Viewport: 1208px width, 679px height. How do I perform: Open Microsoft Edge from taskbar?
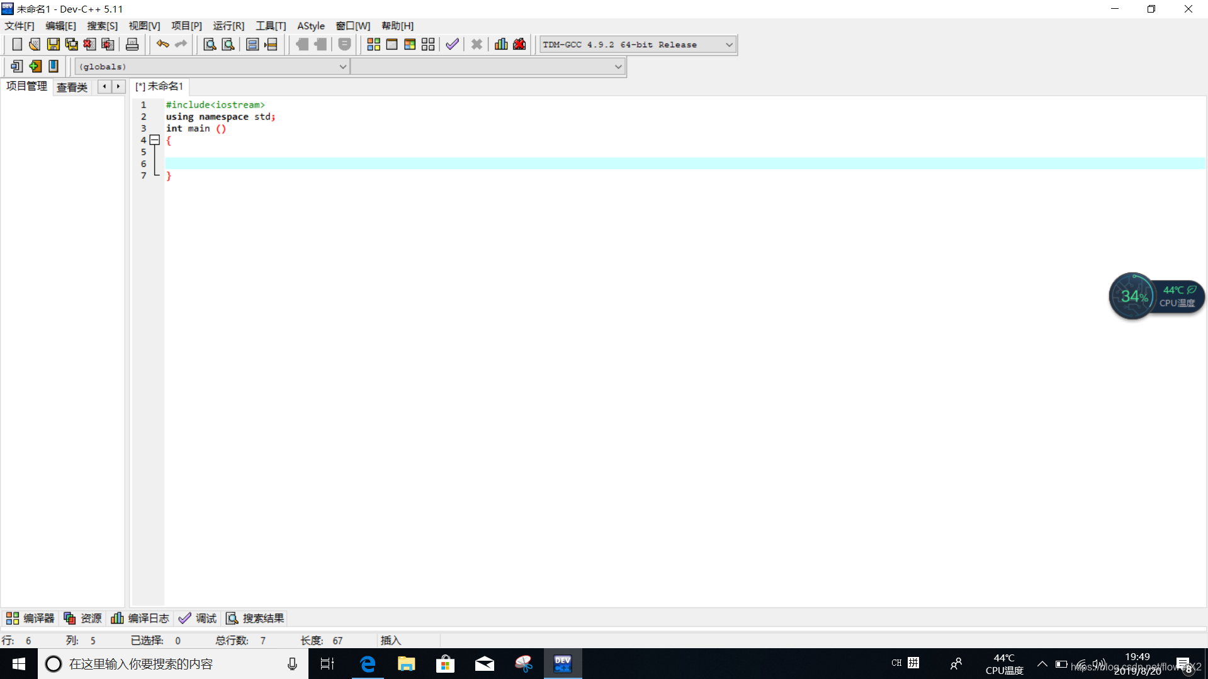pyautogui.click(x=368, y=664)
